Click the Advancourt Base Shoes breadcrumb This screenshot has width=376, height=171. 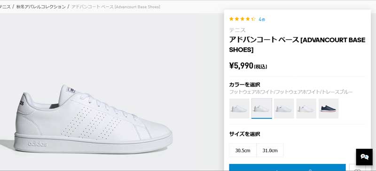click(x=116, y=7)
